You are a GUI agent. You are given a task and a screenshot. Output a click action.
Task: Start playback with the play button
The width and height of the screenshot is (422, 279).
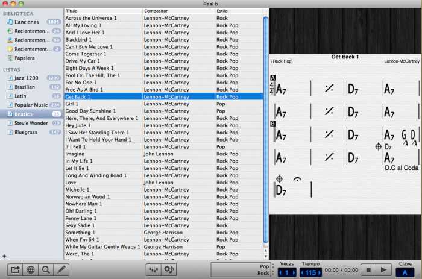pyautogui.click(x=384, y=269)
